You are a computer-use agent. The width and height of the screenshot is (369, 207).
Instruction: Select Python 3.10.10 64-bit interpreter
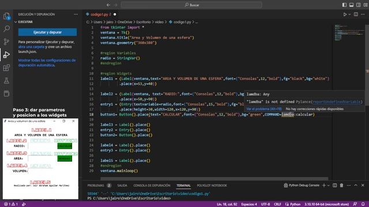[x=327, y=204]
